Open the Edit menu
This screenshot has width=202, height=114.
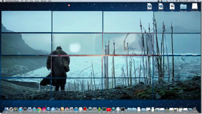click(26, 1)
